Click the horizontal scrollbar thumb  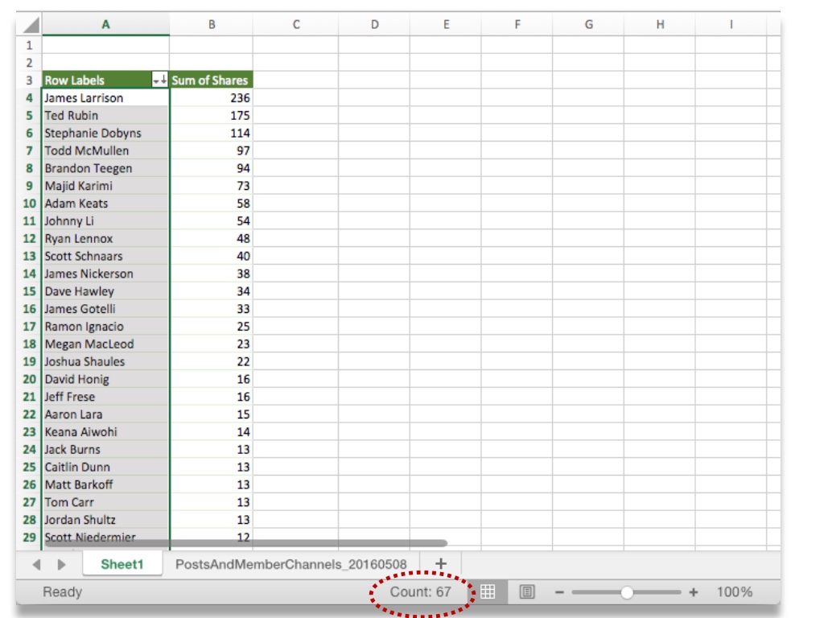coord(245,543)
